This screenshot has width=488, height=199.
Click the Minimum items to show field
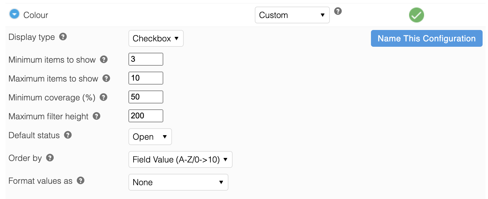(146, 59)
